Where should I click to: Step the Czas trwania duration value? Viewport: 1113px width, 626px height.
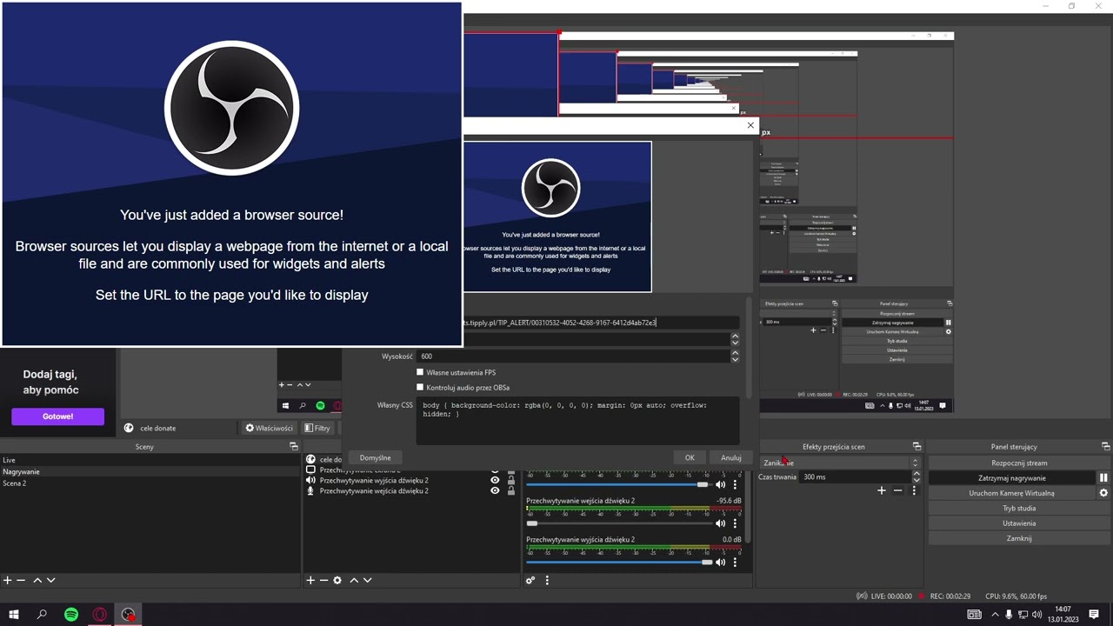(x=916, y=476)
